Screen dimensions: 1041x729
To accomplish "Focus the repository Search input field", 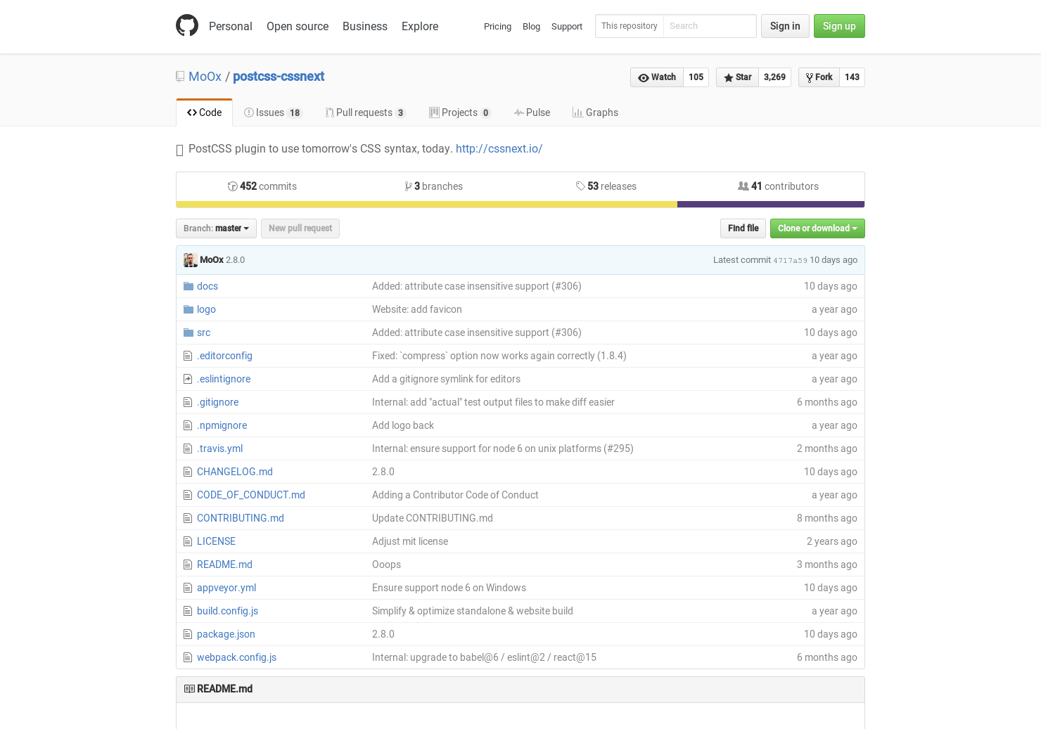I will pos(710,26).
